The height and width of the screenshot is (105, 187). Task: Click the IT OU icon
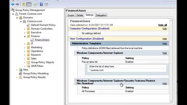pos(28,43)
